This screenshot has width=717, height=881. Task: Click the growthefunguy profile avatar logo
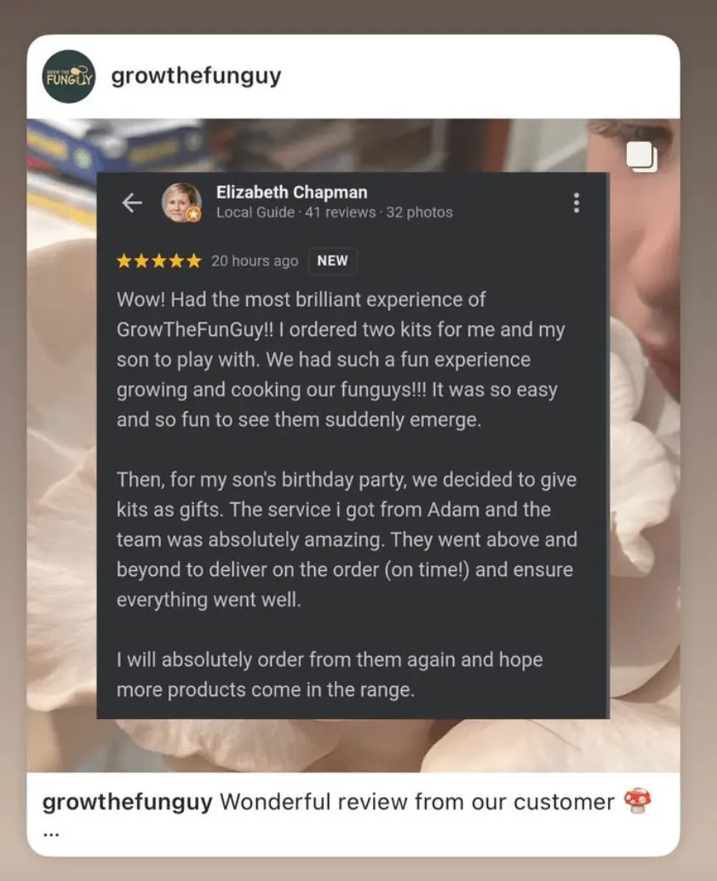pos(69,77)
